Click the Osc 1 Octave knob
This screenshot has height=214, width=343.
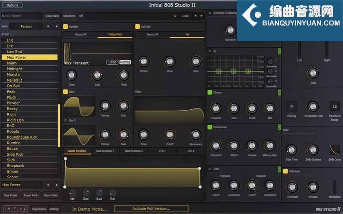point(105,106)
